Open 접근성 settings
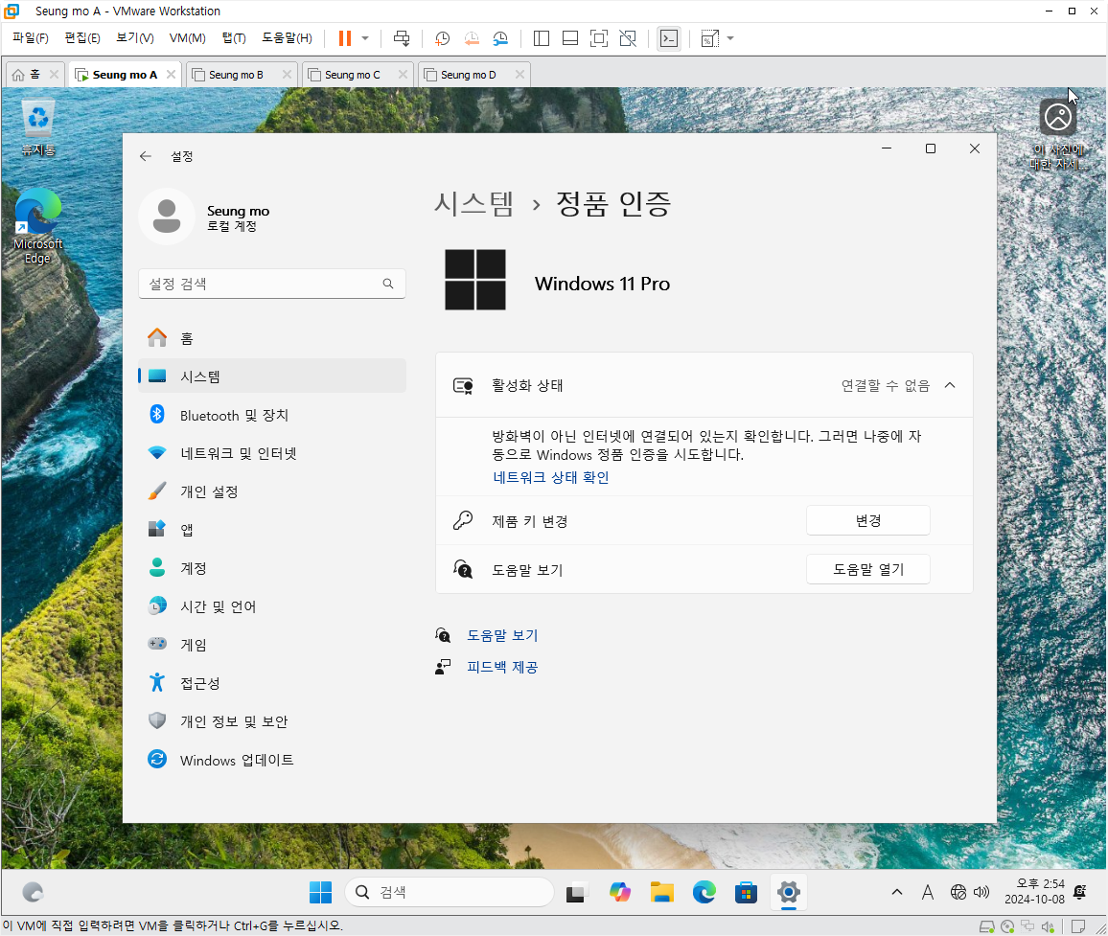 pos(272,683)
